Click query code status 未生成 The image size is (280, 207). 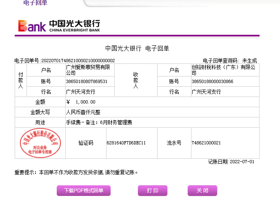point(249,61)
